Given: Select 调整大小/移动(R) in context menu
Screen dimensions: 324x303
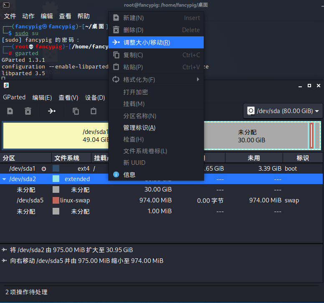Looking at the screenshot, I should coord(156,43).
